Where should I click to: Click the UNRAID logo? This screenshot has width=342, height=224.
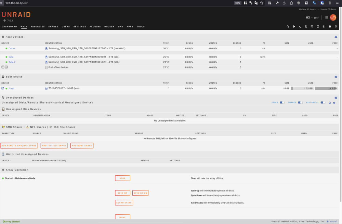(16, 15)
